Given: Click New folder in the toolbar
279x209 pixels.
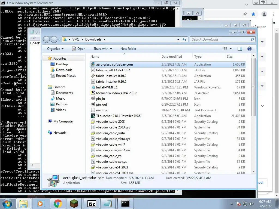Looking at the screenshot, I should (x=128, y=49).
